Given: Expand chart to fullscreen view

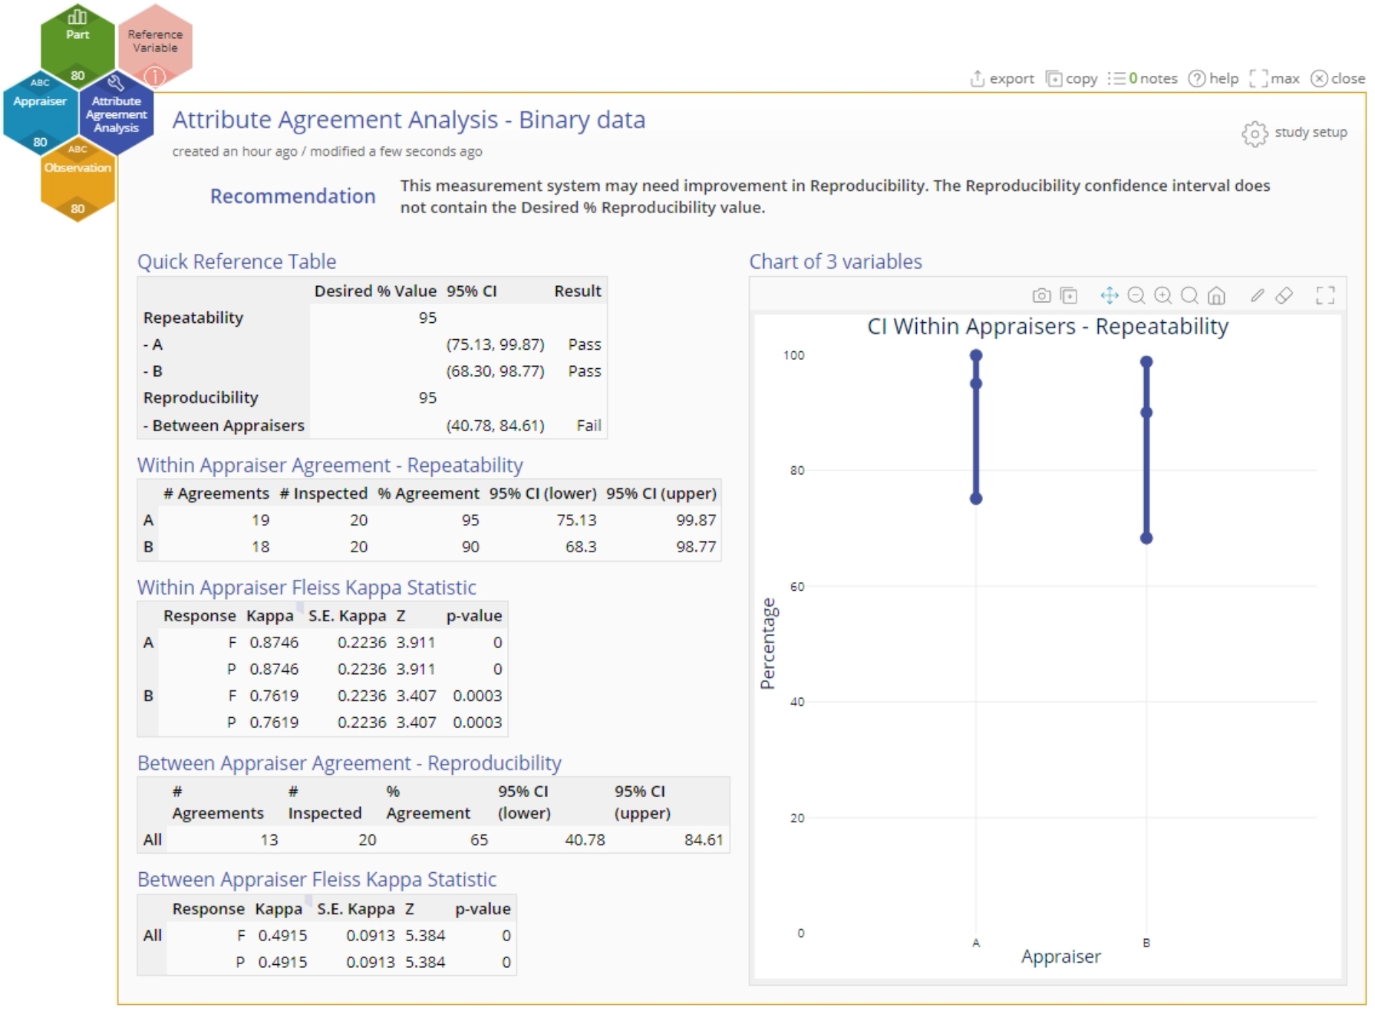Looking at the screenshot, I should 1325,295.
